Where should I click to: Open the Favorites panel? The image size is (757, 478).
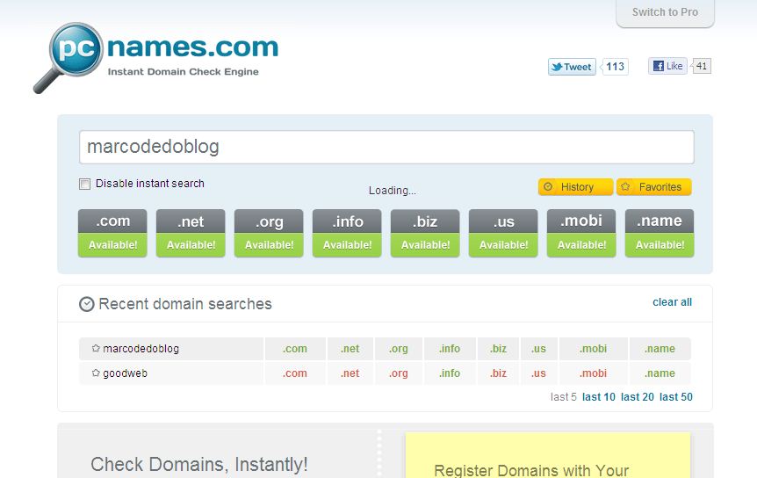coord(653,187)
